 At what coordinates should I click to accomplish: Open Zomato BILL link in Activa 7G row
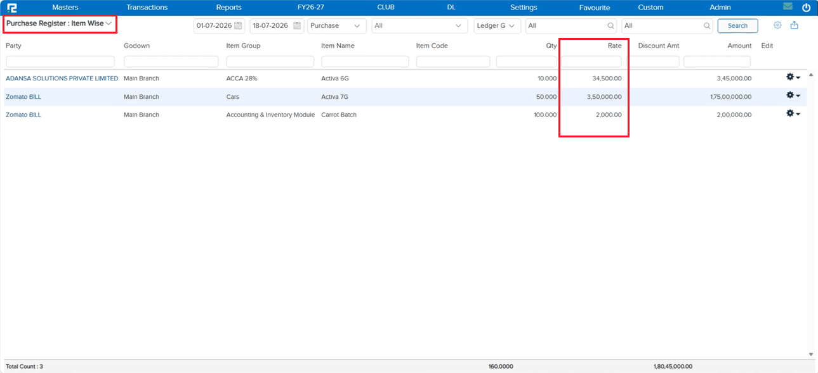coord(23,97)
